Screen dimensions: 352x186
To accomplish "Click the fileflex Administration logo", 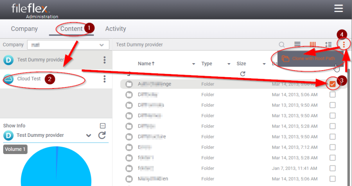I will point(35,11).
